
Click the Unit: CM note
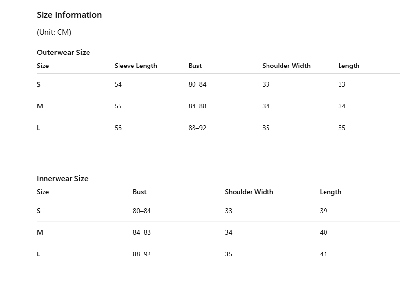[x=54, y=32]
